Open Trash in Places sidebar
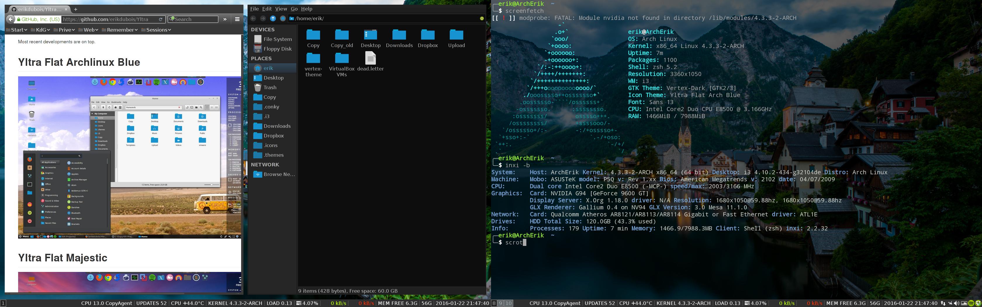The width and height of the screenshot is (982, 307). coord(273,87)
